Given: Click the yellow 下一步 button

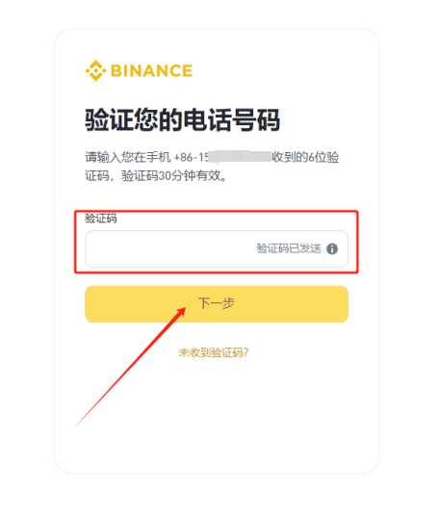Looking at the screenshot, I should point(217,304).
